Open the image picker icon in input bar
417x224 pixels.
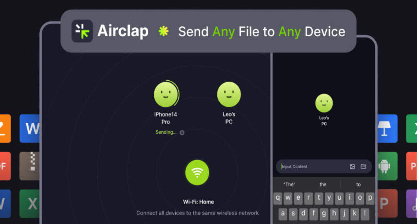click(x=352, y=166)
